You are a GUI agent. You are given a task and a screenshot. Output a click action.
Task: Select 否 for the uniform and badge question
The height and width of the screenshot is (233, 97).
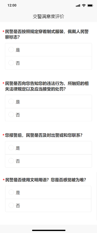point(48,63)
